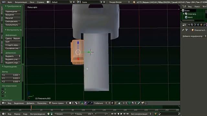Click Толкать/тянуть button

13,25
